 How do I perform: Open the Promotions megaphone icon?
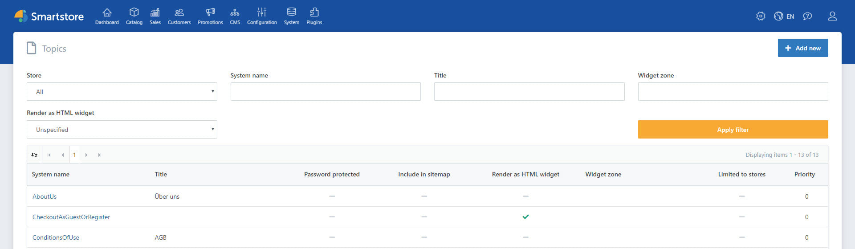[210, 12]
